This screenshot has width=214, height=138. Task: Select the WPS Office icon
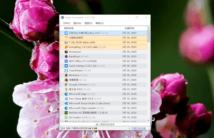(66, 61)
